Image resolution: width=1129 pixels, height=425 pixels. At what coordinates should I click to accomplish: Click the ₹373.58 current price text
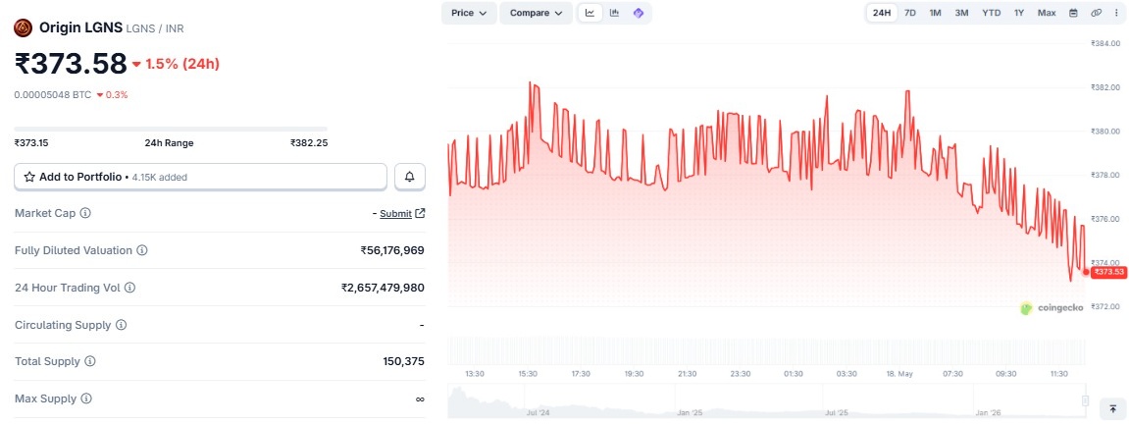[71, 64]
